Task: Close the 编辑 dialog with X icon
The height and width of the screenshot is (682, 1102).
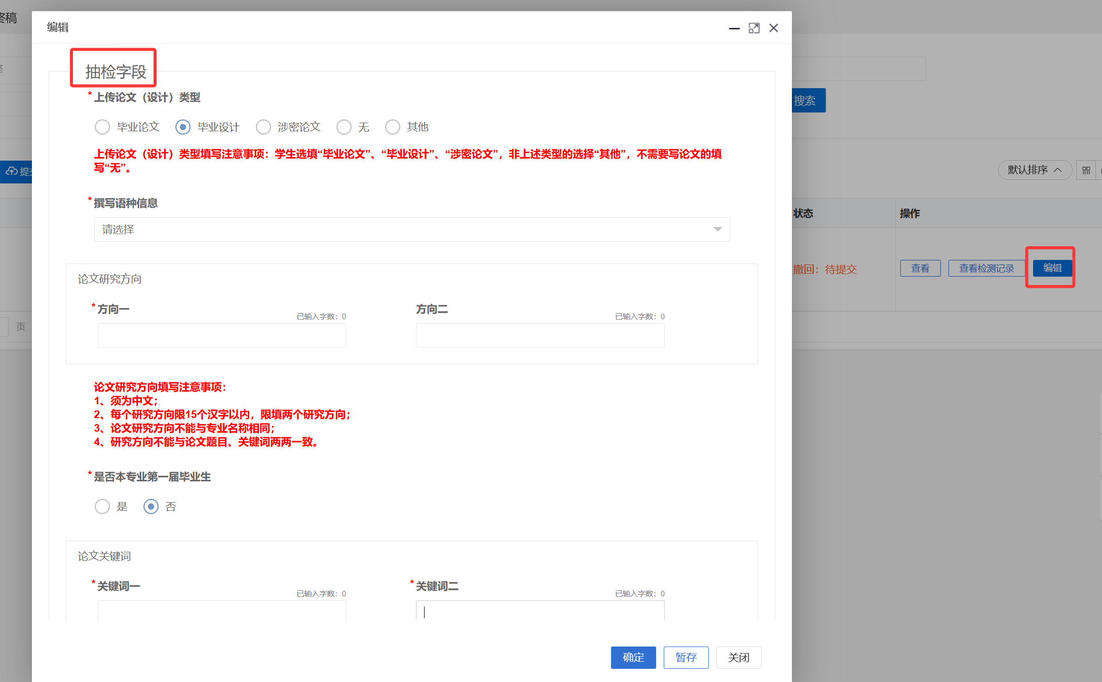Action: click(x=773, y=28)
